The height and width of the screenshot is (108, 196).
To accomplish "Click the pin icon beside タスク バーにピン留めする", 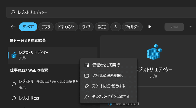I will tap(87, 97).
